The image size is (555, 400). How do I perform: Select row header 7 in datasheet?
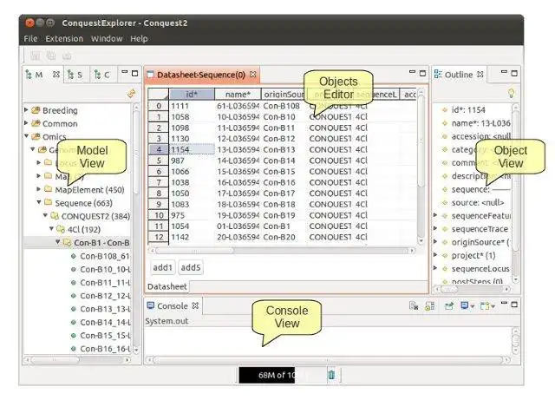point(159,182)
